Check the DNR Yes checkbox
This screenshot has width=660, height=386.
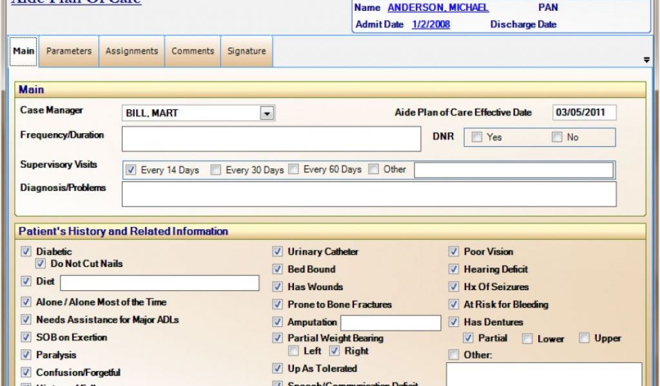477,137
